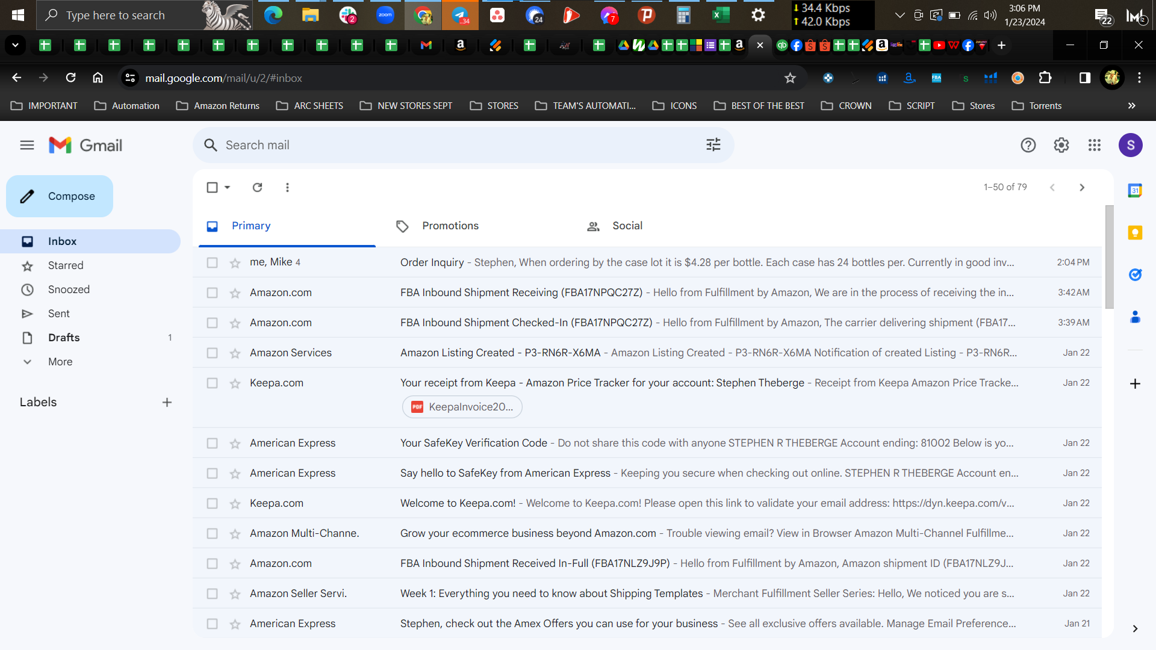This screenshot has width=1156, height=650.
Task: Refresh the inbox mail list
Action: click(x=257, y=187)
